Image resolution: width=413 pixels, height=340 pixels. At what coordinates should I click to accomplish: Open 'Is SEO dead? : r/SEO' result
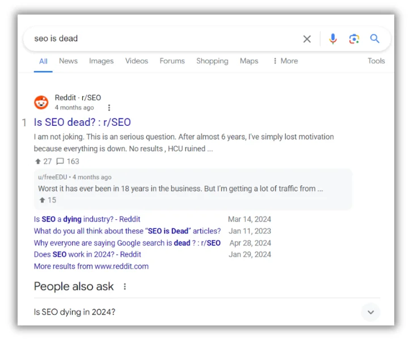[x=82, y=122]
